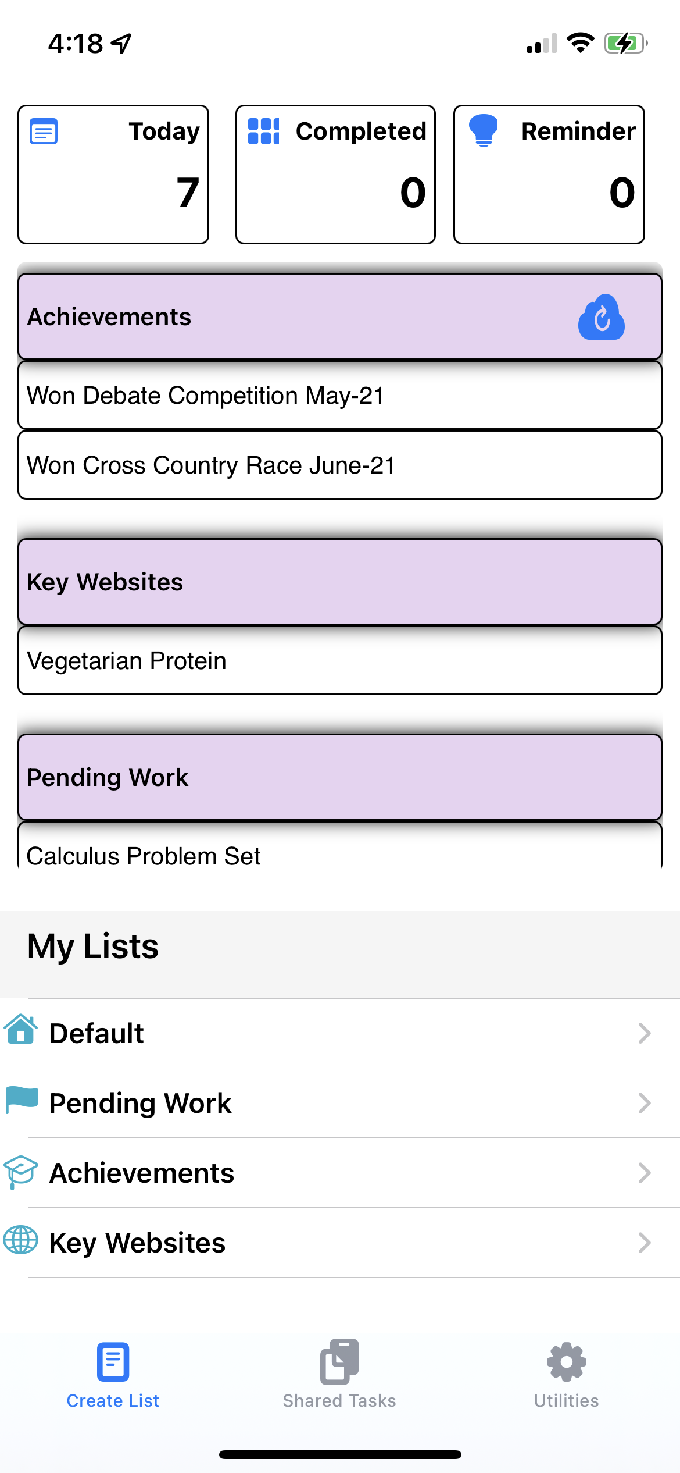Tap the house icon beside Default list
Viewport: 680px width, 1473px height.
21,1029
